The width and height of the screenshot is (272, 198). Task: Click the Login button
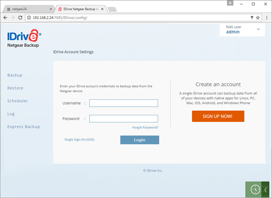[x=140, y=140]
